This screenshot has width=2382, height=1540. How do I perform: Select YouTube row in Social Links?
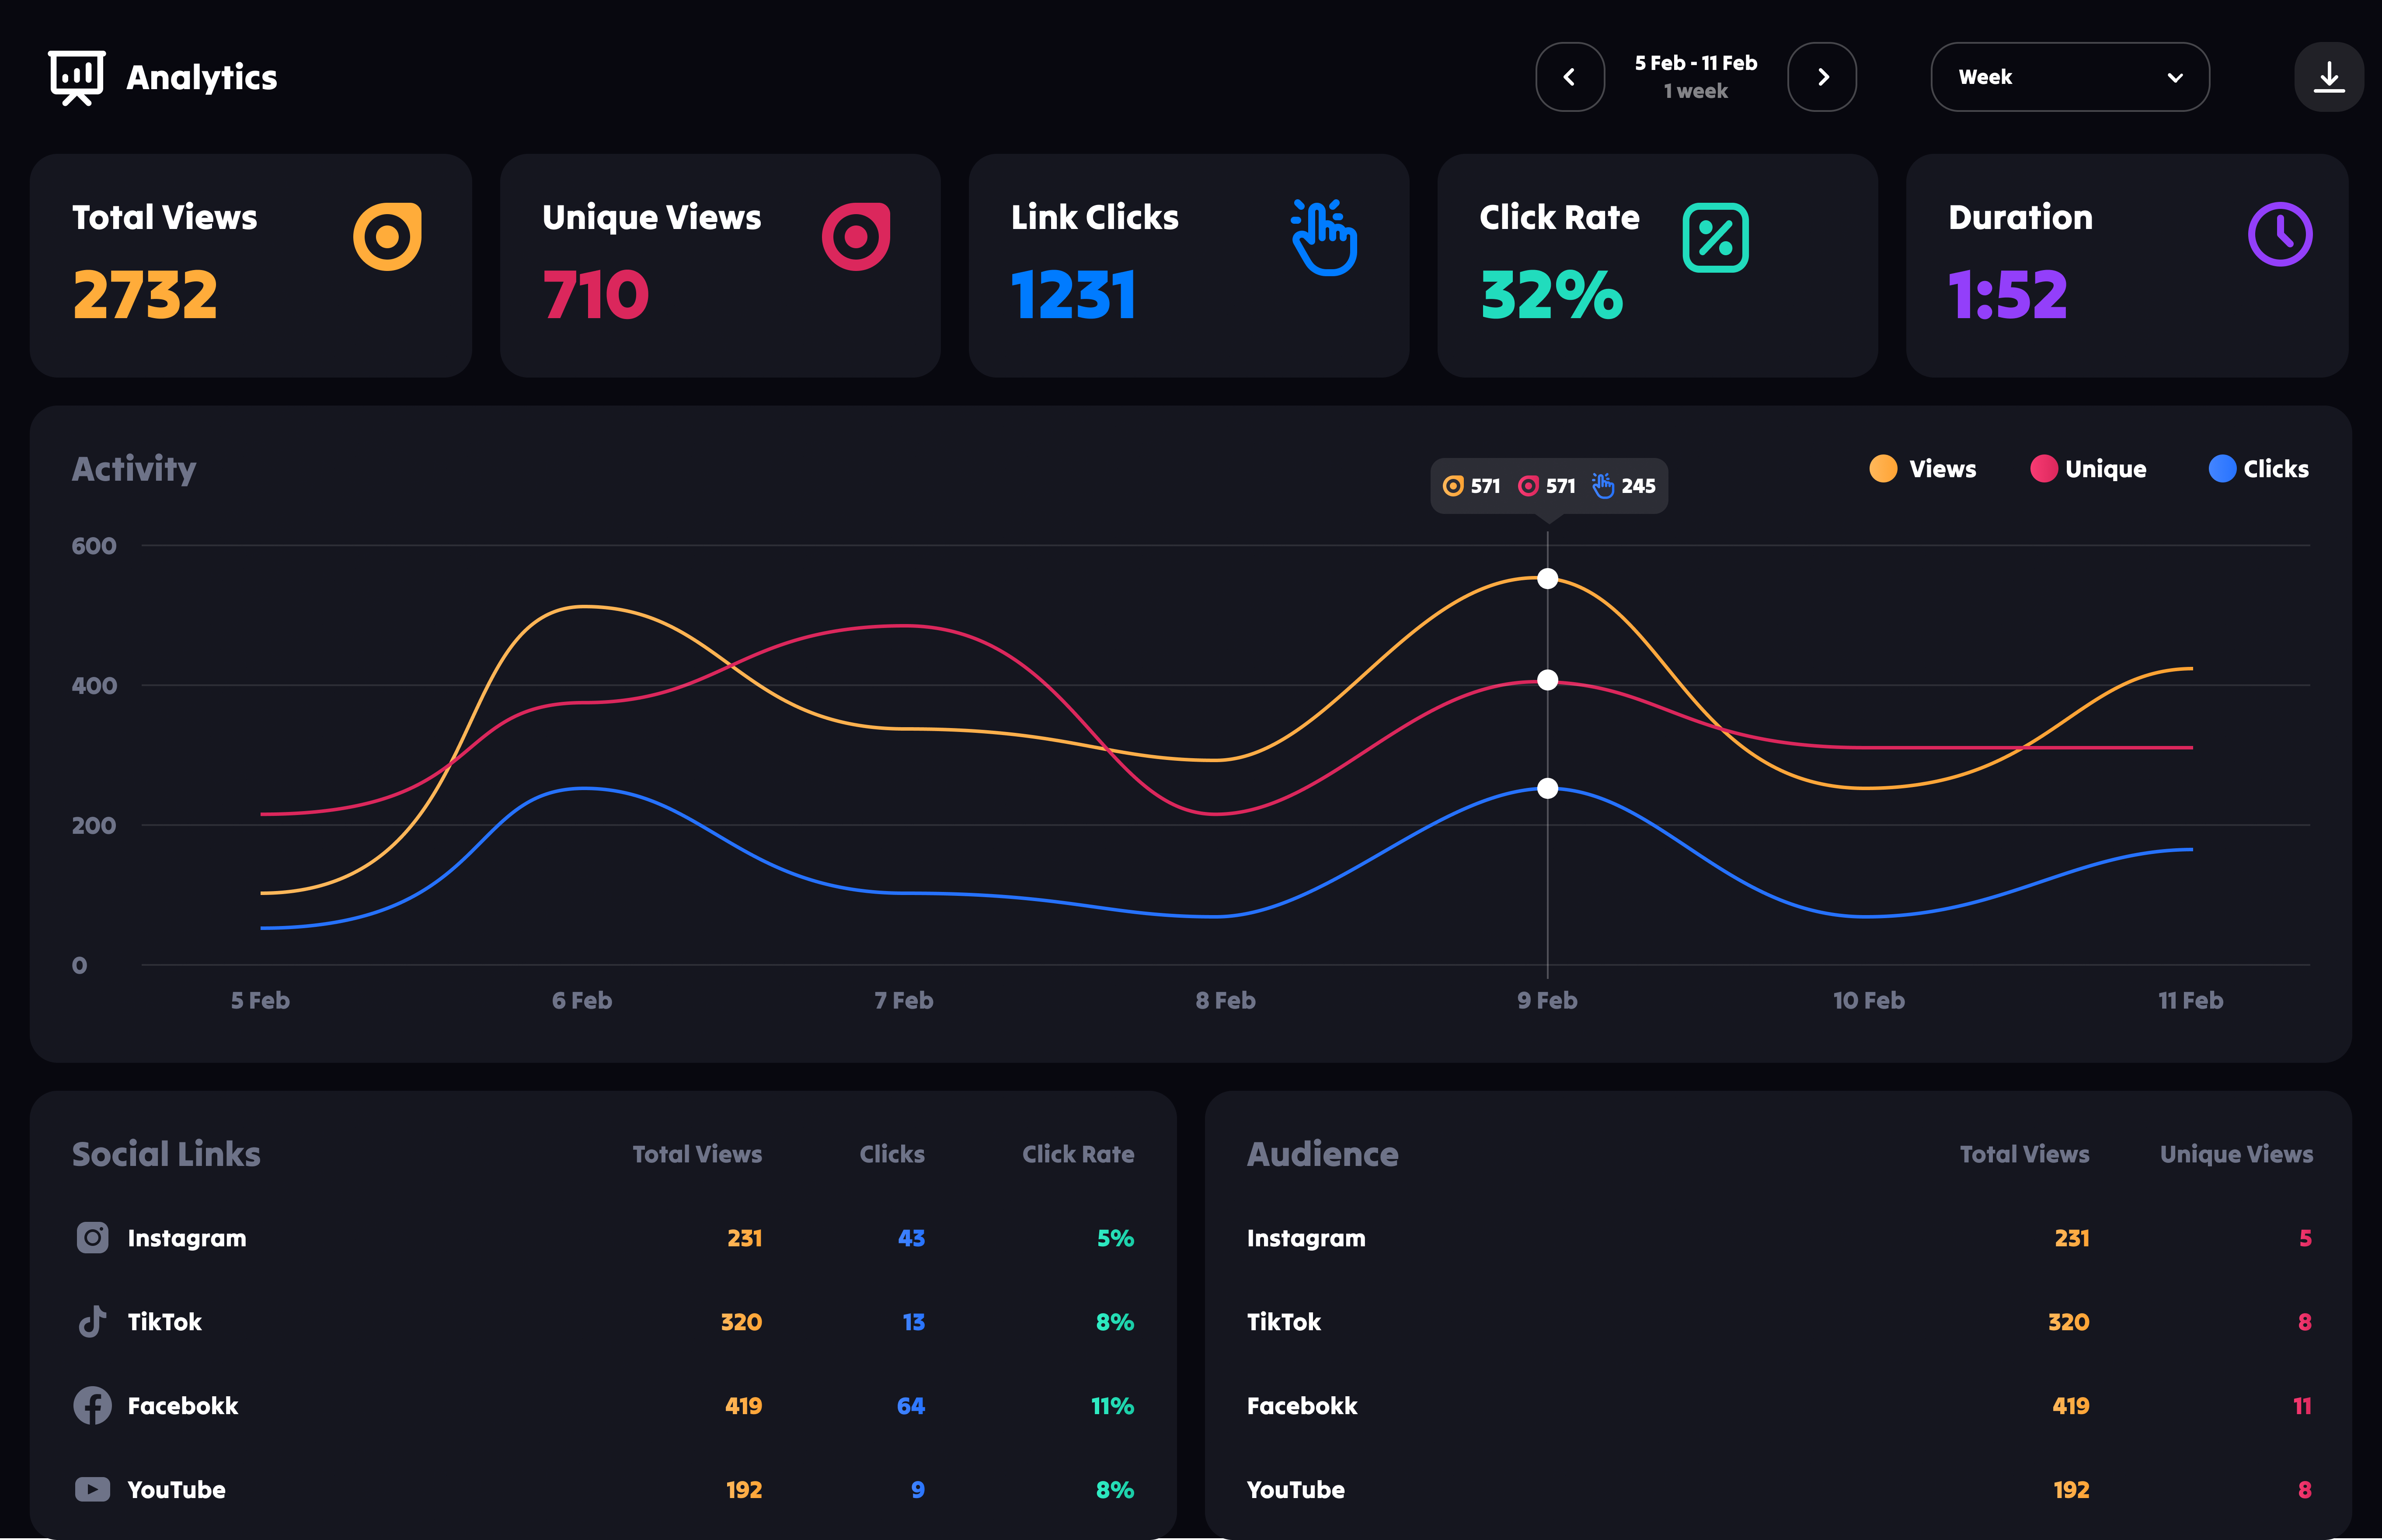[604, 1490]
